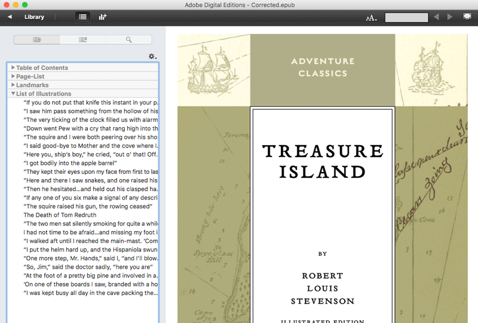Open "On one of these boards I saw" entry
The width and height of the screenshot is (478, 323).
[x=91, y=284]
